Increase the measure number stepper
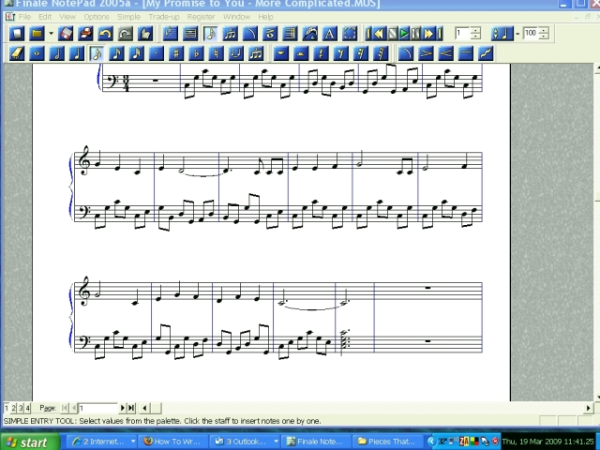600x450 pixels. [x=475, y=30]
